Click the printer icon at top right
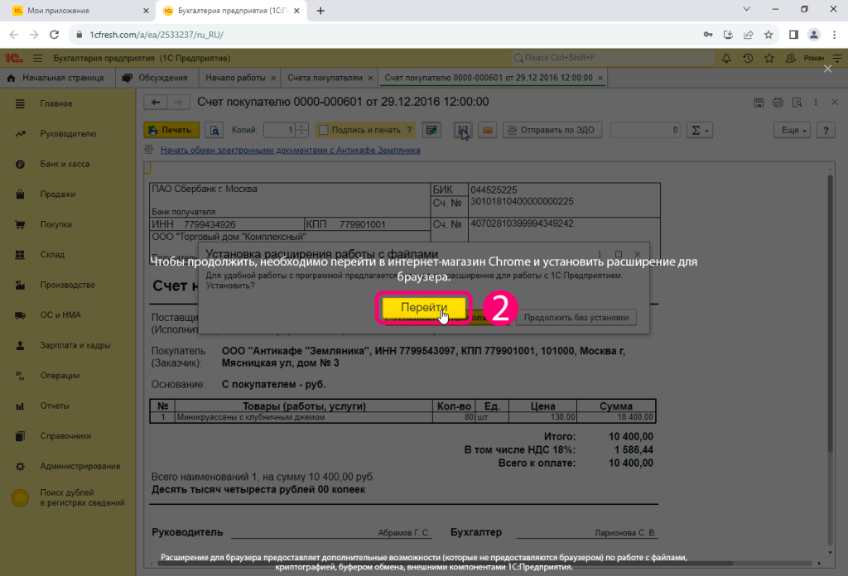848x576 pixels. (x=778, y=102)
